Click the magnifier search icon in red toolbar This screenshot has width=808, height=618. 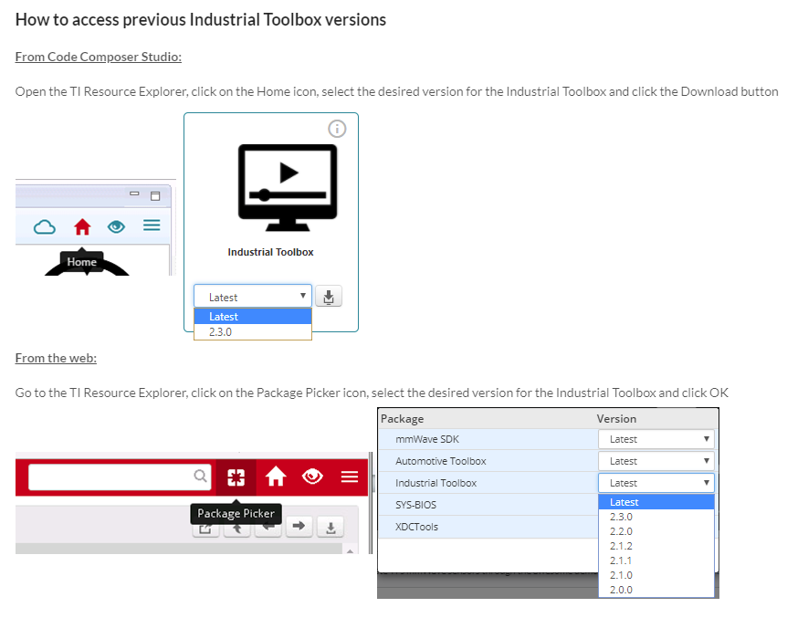coord(200,476)
